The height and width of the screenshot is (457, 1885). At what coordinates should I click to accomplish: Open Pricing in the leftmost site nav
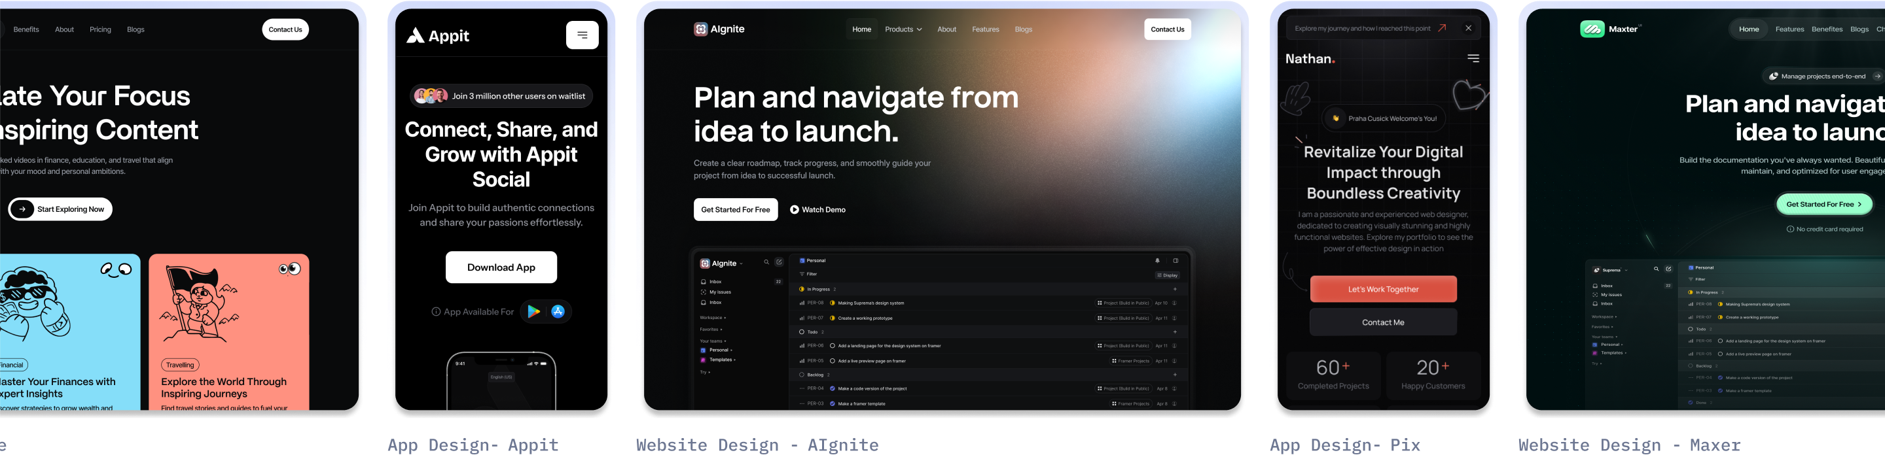(x=100, y=29)
